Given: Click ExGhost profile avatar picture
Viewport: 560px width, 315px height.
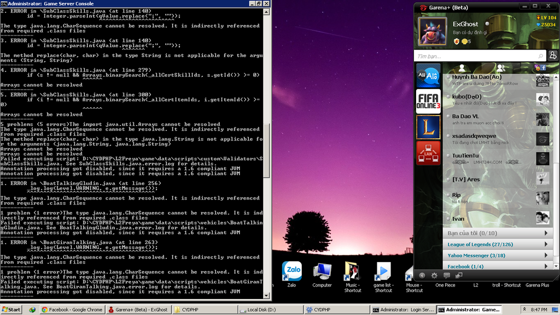Looking at the screenshot, I should (433, 31).
